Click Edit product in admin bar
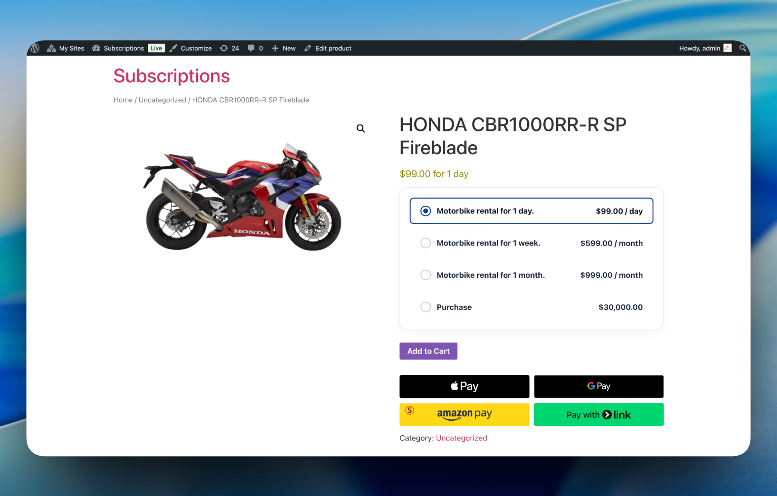The image size is (777, 496). pyautogui.click(x=328, y=48)
